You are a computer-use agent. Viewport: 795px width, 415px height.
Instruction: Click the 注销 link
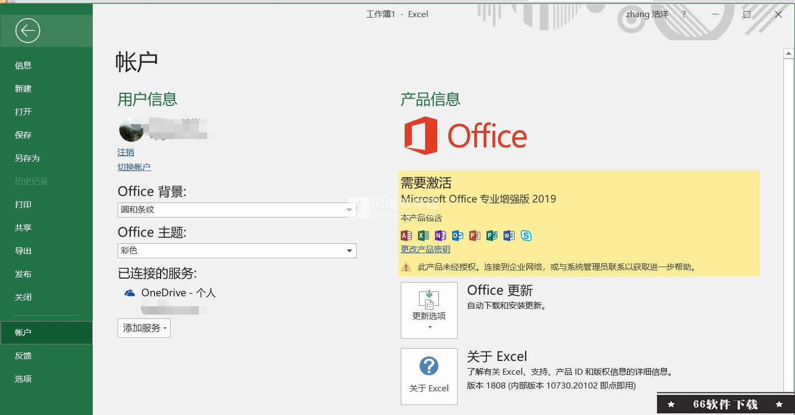(126, 152)
